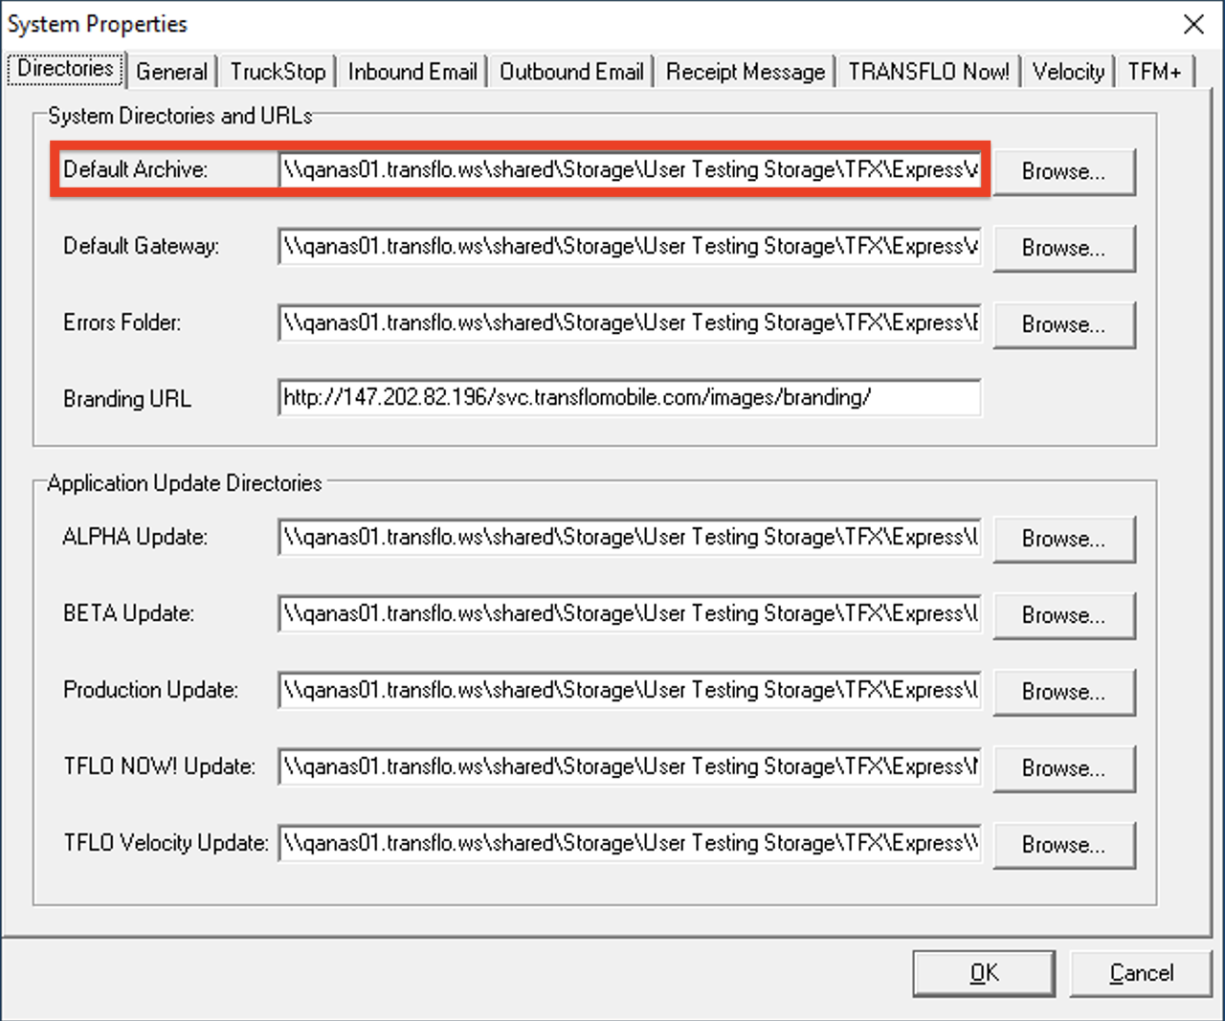This screenshot has height=1021, width=1225.
Task: Click the TFLO Velocity Update label
Action: pos(166,843)
